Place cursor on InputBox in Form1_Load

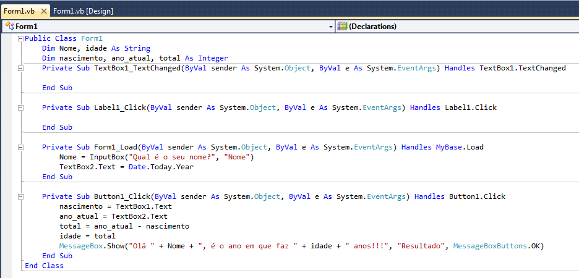pyautogui.click(x=106, y=157)
